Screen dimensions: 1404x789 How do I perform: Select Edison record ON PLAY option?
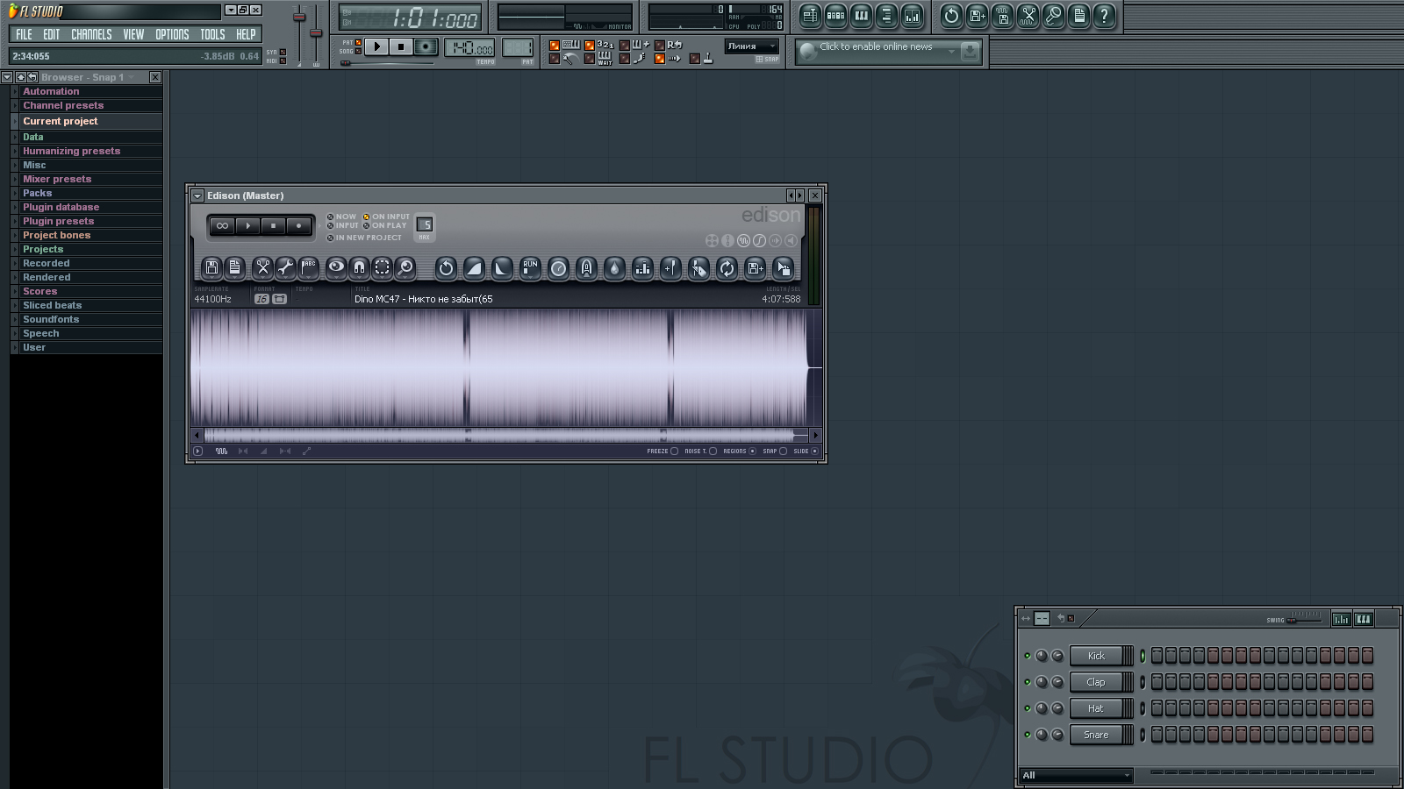[385, 225]
